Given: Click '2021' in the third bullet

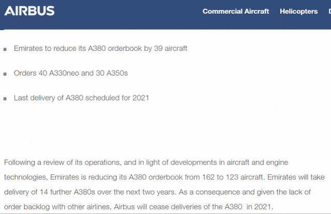Looking at the screenshot, I should coord(141,98).
